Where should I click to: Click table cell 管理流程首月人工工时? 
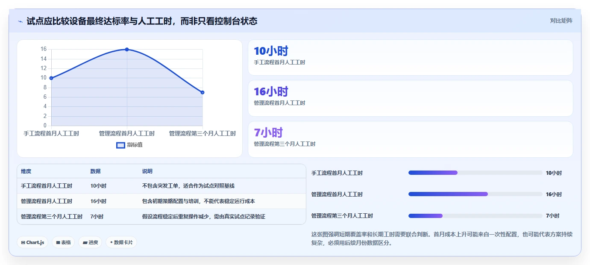click(x=47, y=201)
